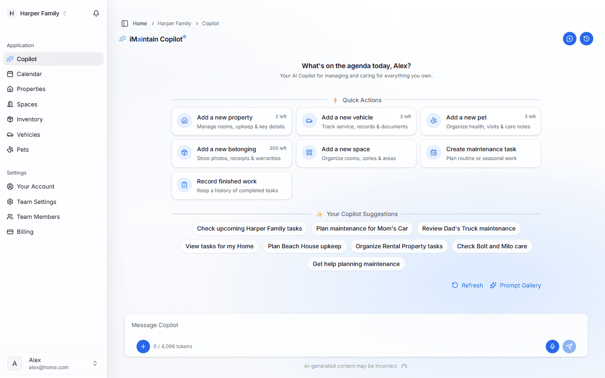Activate the microphone in the message bar
Screen dimensions: 605x378
(552, 346)
